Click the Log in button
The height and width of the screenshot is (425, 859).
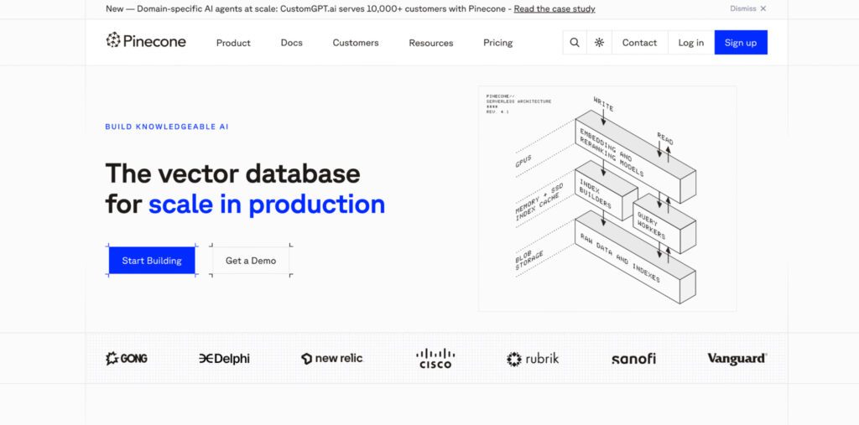(691, 43)
